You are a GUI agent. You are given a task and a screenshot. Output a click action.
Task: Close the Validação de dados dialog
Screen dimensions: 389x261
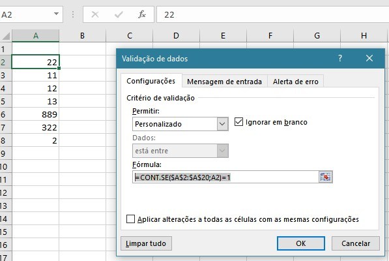click(369, 58)
